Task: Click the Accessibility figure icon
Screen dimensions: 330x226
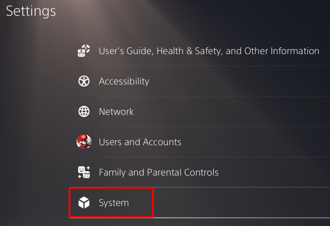Action: point(84,81)
